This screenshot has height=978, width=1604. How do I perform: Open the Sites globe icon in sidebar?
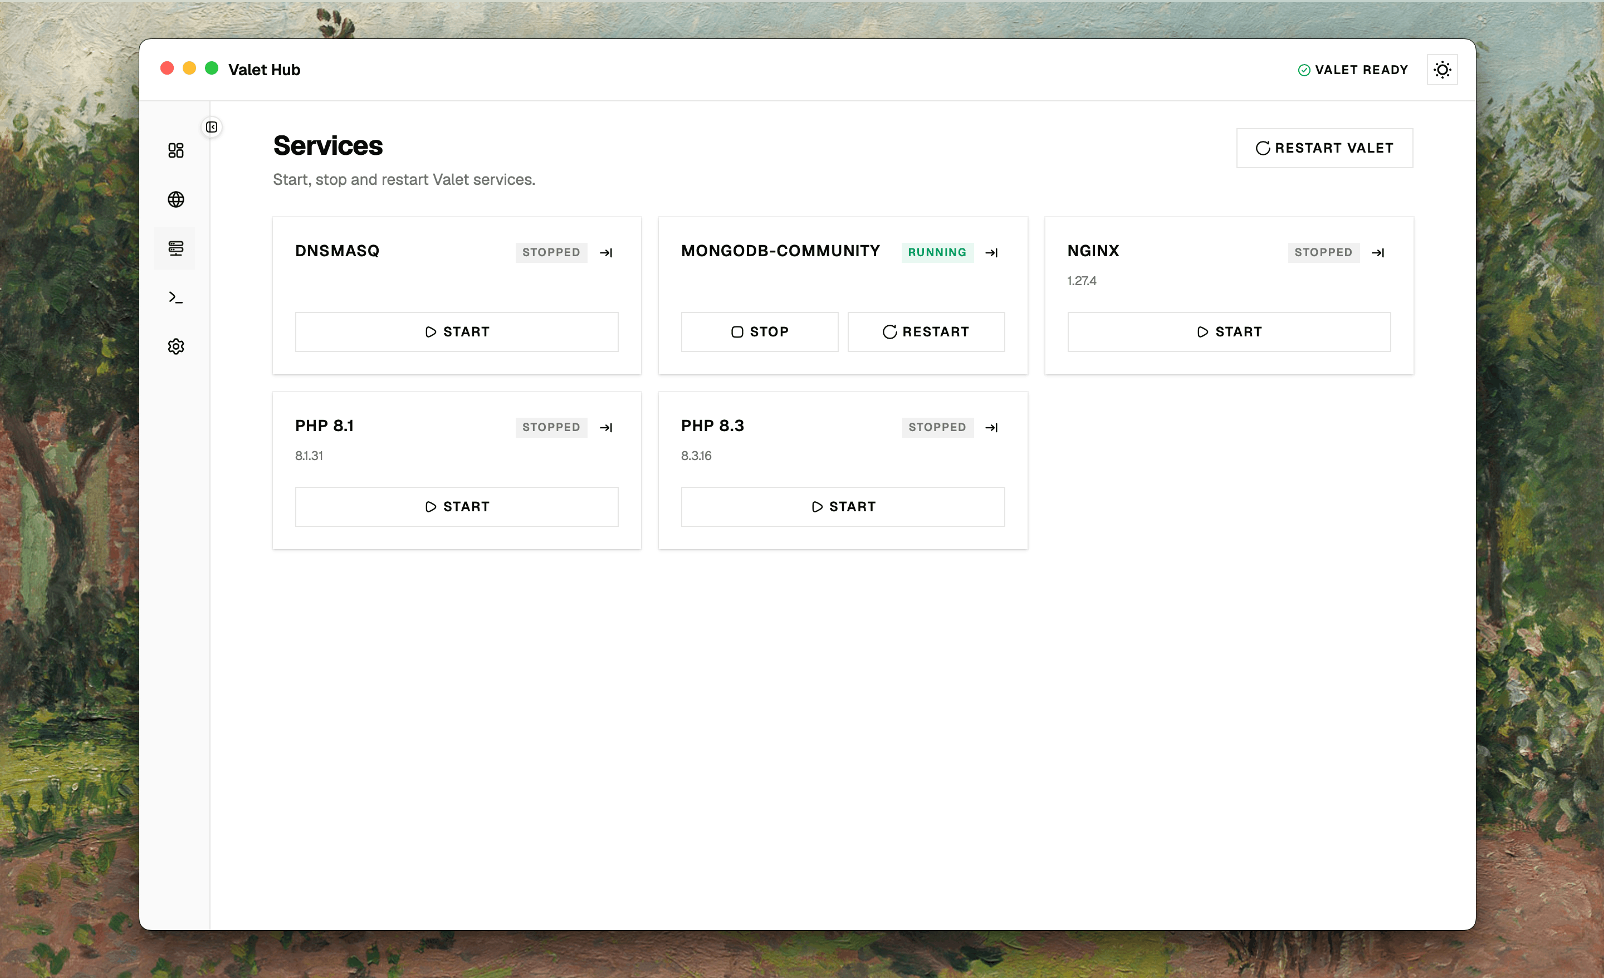(176, 199)
